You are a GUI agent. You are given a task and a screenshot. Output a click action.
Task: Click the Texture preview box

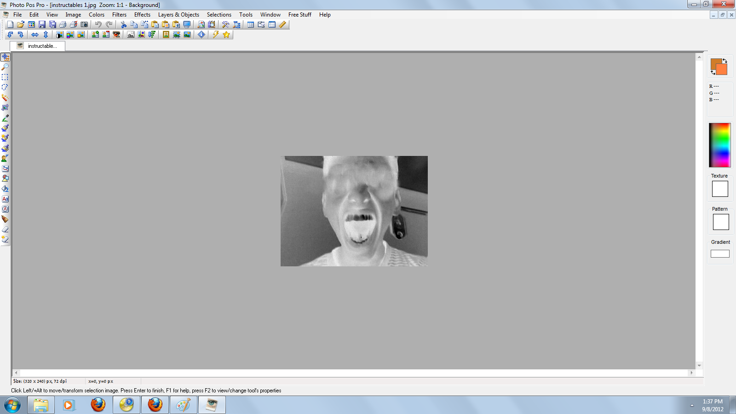pyautogui.click(x=720, y=189)
